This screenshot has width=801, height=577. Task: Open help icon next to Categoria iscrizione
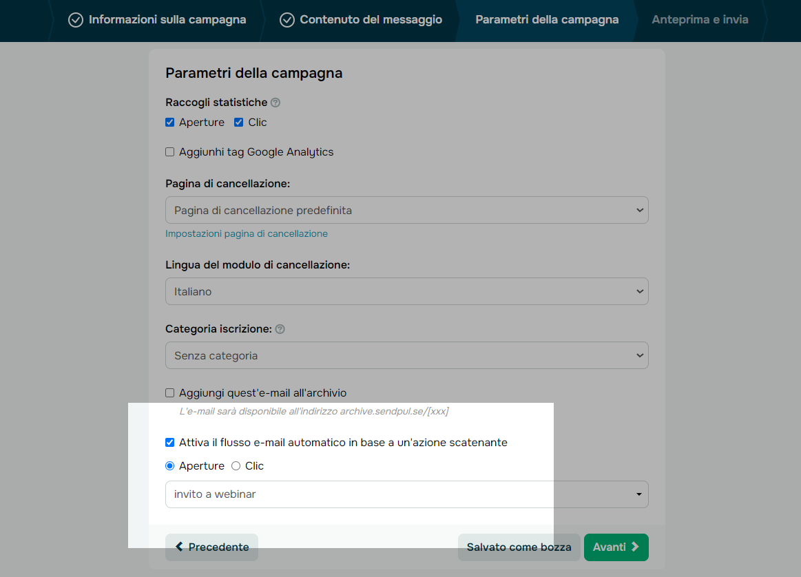tap(280, 329)
